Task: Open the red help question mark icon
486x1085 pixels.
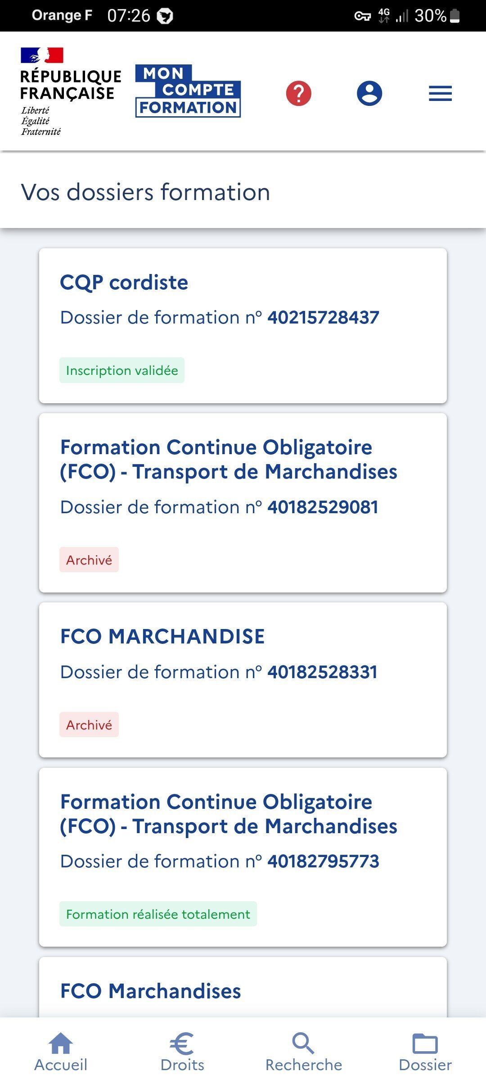Action: tap(298, 93)
